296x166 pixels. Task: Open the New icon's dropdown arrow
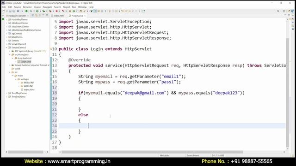point(7,11)
